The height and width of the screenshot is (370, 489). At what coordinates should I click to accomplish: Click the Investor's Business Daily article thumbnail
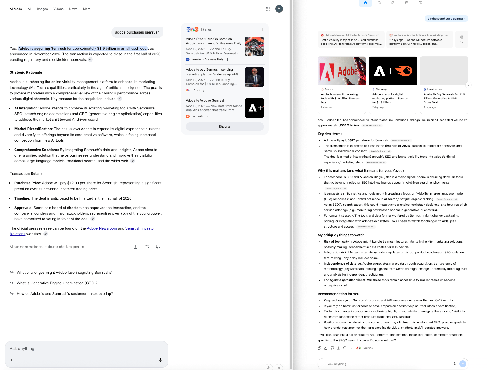coord(254,47)
